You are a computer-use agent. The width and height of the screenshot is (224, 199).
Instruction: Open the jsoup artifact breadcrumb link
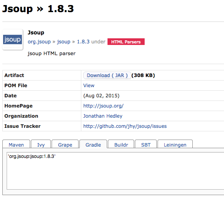[64, 42]
